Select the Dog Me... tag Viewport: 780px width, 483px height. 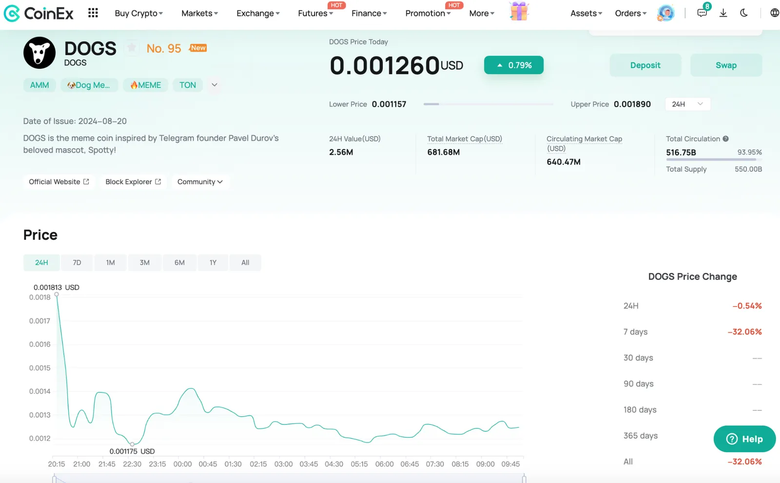point(89,85)
